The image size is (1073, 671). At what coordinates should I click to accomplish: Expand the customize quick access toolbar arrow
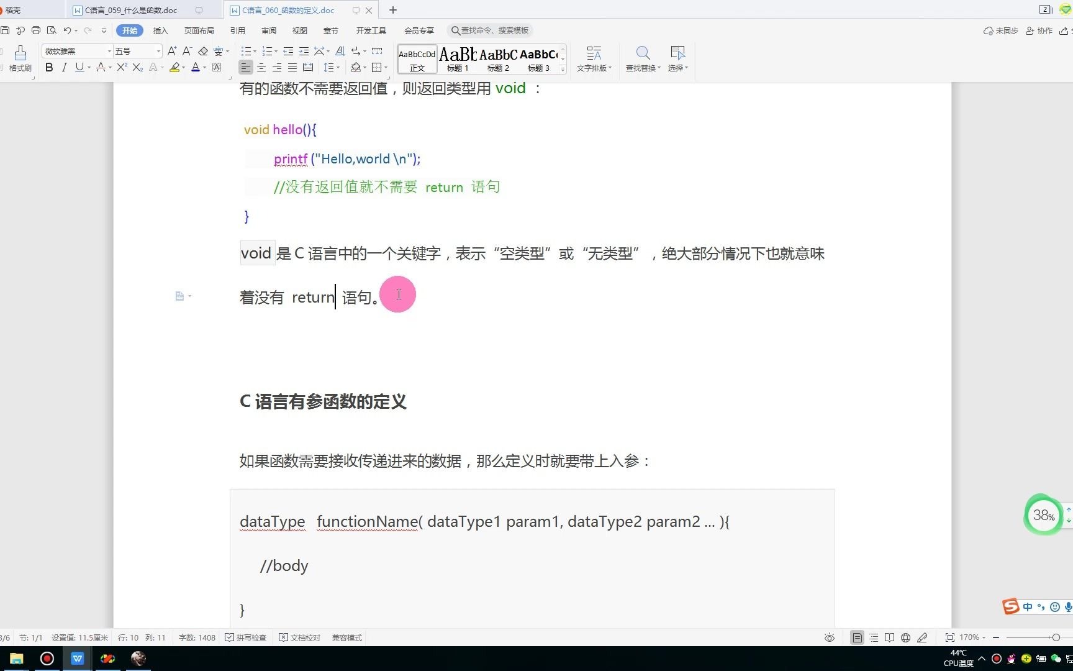104,30
